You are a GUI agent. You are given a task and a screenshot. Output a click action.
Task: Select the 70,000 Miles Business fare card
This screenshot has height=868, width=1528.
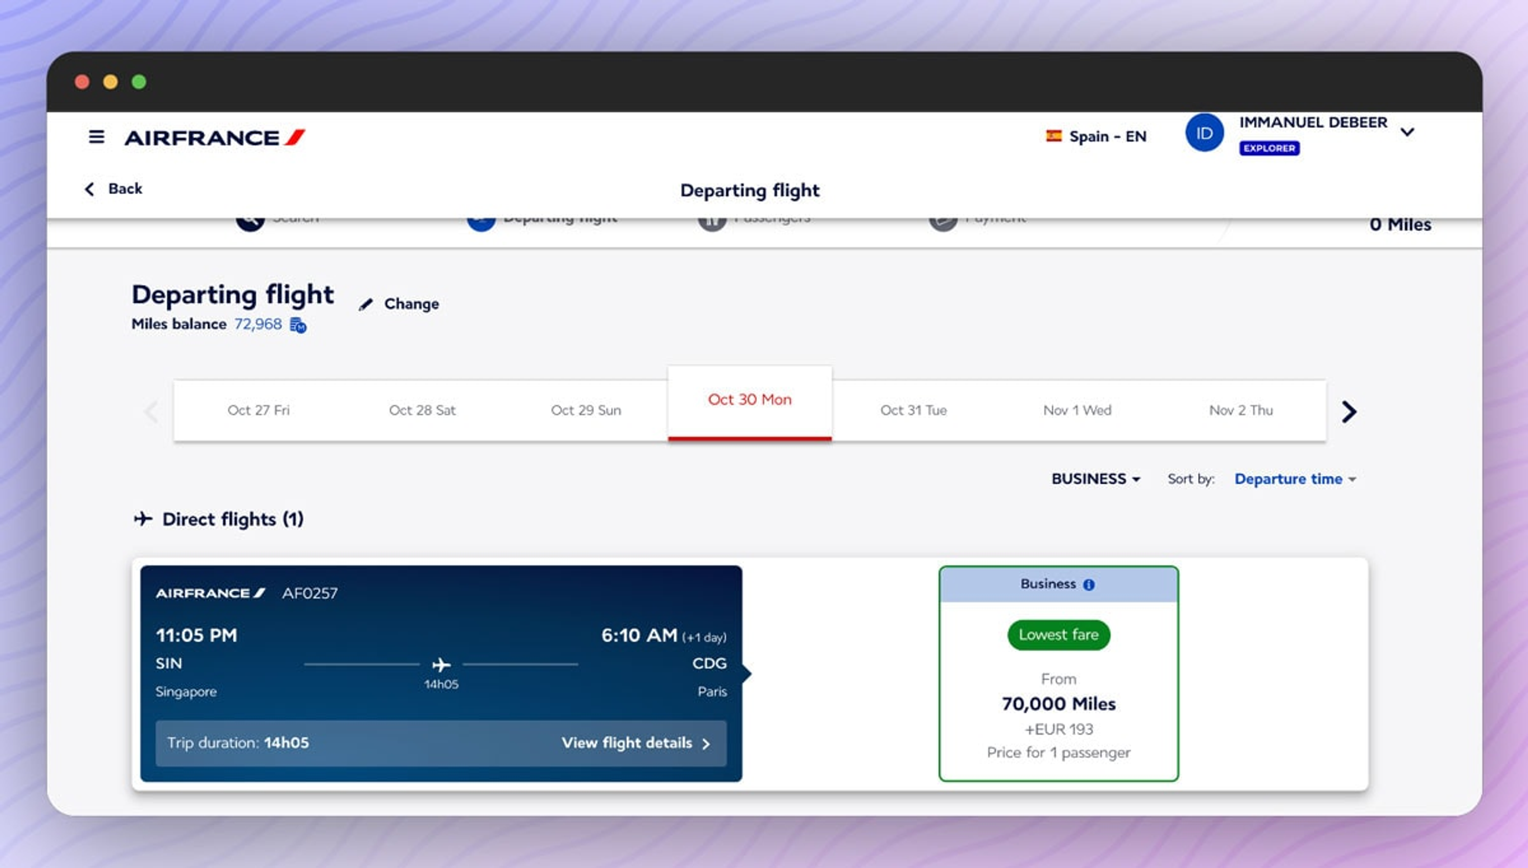click(x=1058, y=703)
